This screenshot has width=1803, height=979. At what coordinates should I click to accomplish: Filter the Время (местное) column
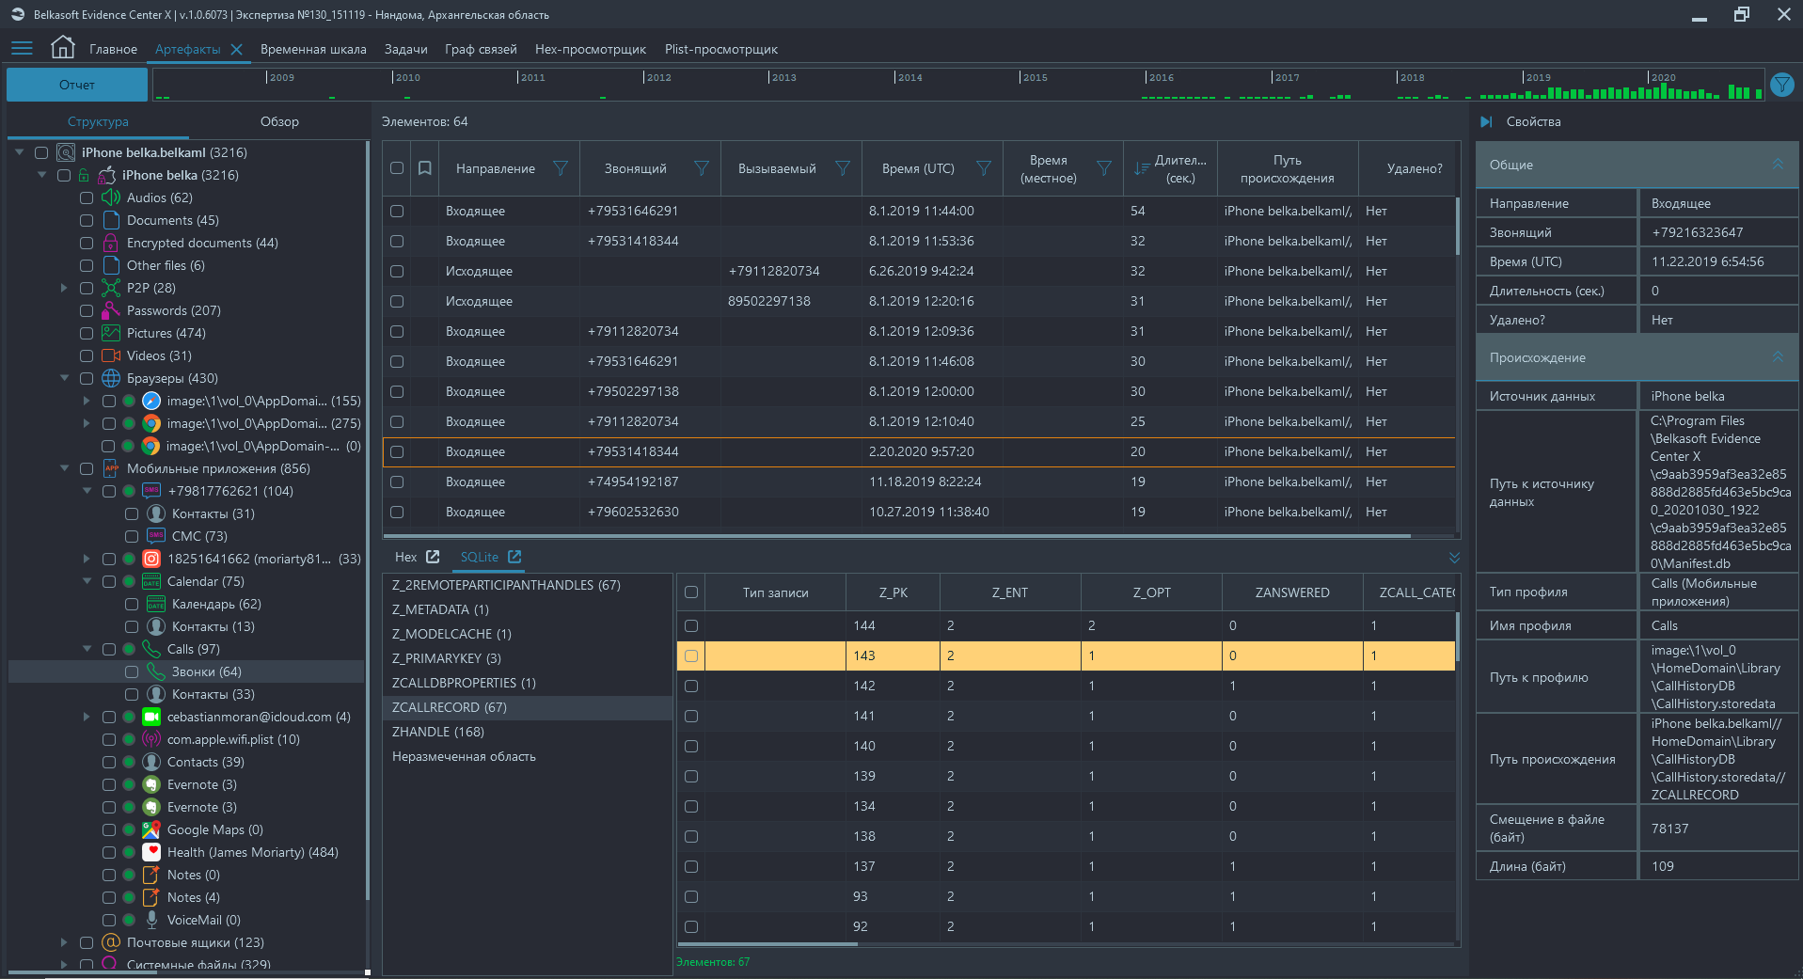(x=1104, y=168)
